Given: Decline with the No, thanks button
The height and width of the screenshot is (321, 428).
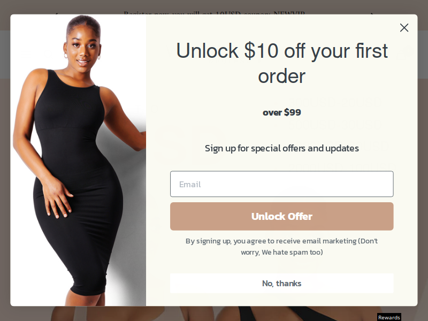Looking at the screenshot, I should [x=282, y=283].
